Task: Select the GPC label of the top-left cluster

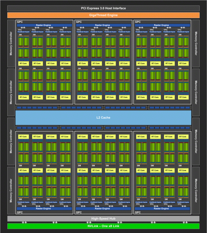Action: [x=20, y=22]
